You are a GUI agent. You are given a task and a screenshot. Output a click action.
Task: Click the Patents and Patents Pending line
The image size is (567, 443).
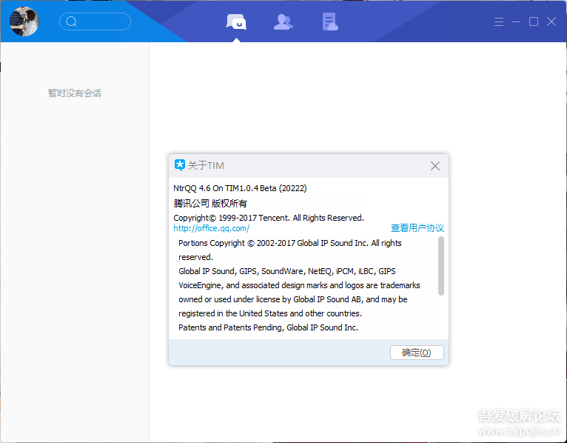268,327
